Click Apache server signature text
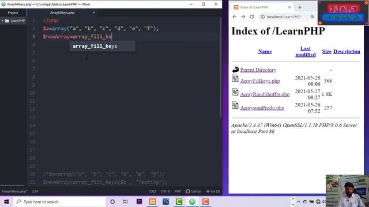This screenshot has height=207, width=369. [294, 128]
